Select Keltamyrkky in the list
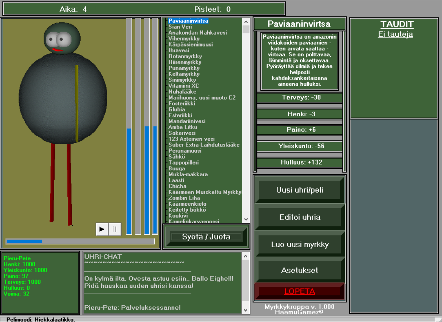 coord(184,74)
